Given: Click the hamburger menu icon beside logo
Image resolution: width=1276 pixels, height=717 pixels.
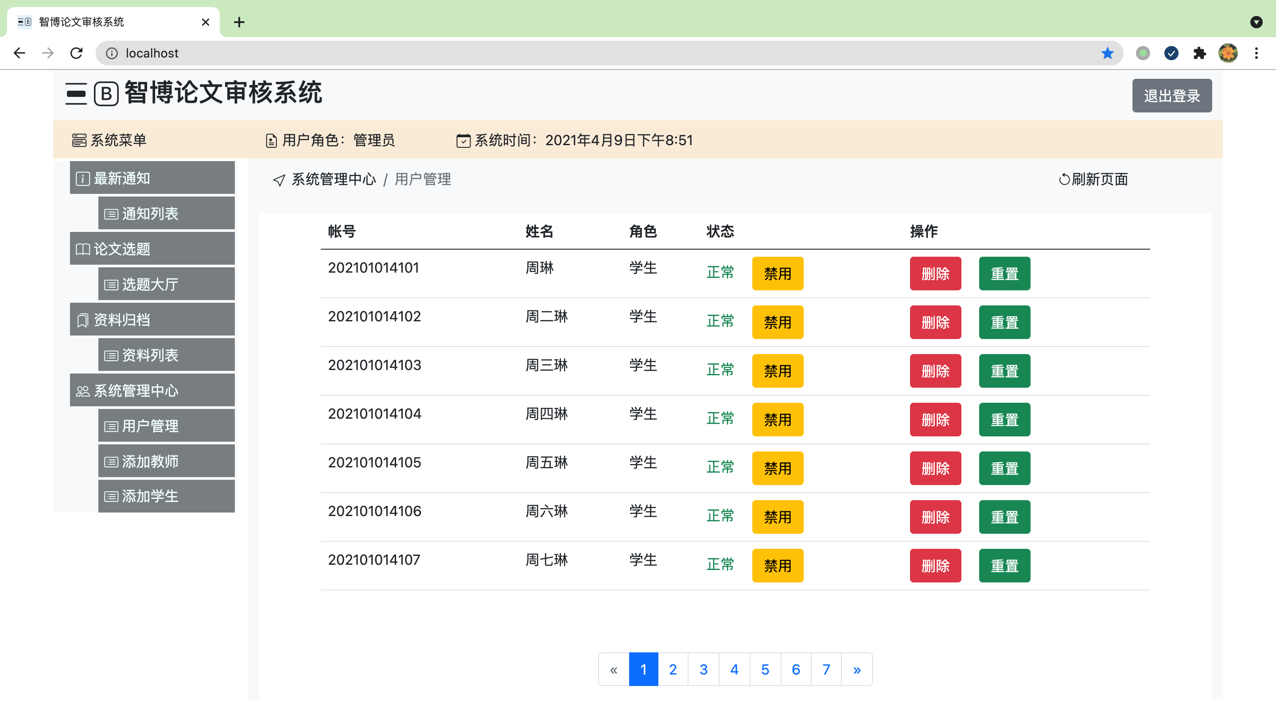Looking at the screenshot, I should [76, 93].
